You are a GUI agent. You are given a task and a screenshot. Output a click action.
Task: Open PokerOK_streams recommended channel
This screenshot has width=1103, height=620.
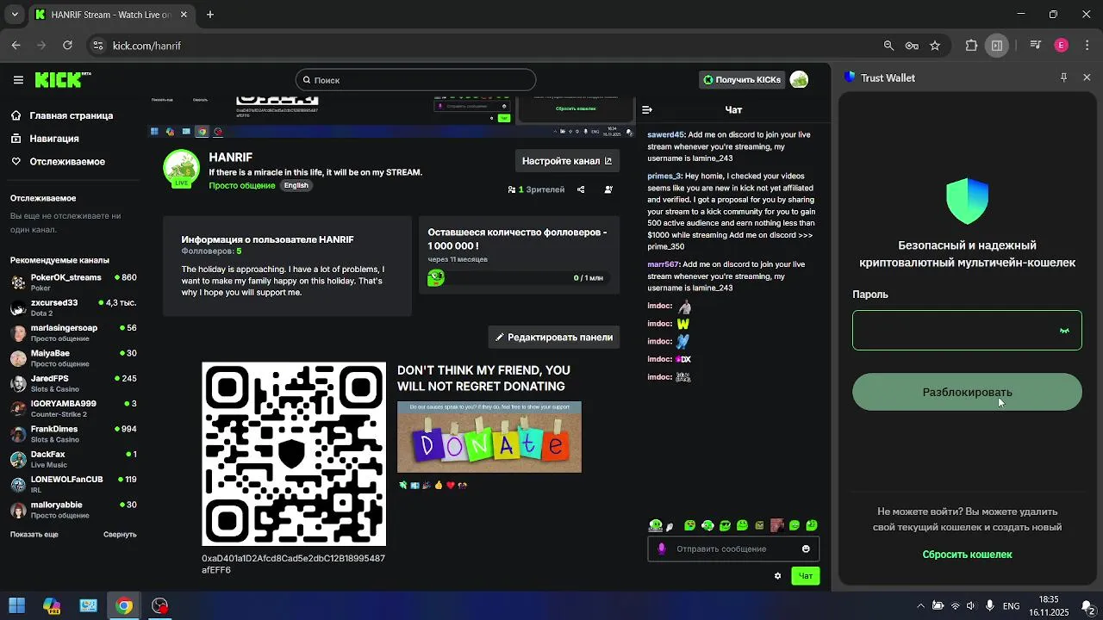pyautogui.click(x=73, y=282)
